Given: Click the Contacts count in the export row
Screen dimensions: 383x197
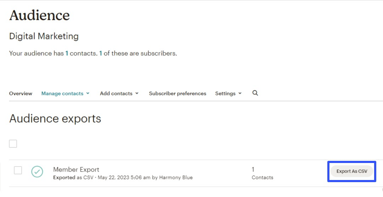Looking at the screenshot, I should tap(262, 173).
